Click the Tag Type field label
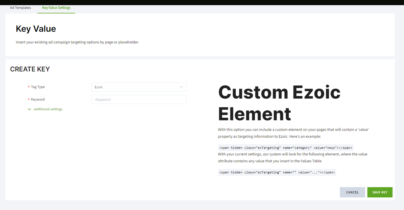The image size is (404, 210). 38,87
